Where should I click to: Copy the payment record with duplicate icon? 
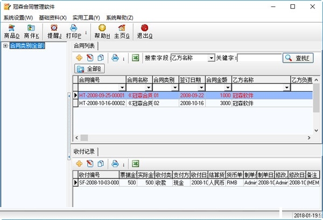pyautogui.click(x=101, y=164)
